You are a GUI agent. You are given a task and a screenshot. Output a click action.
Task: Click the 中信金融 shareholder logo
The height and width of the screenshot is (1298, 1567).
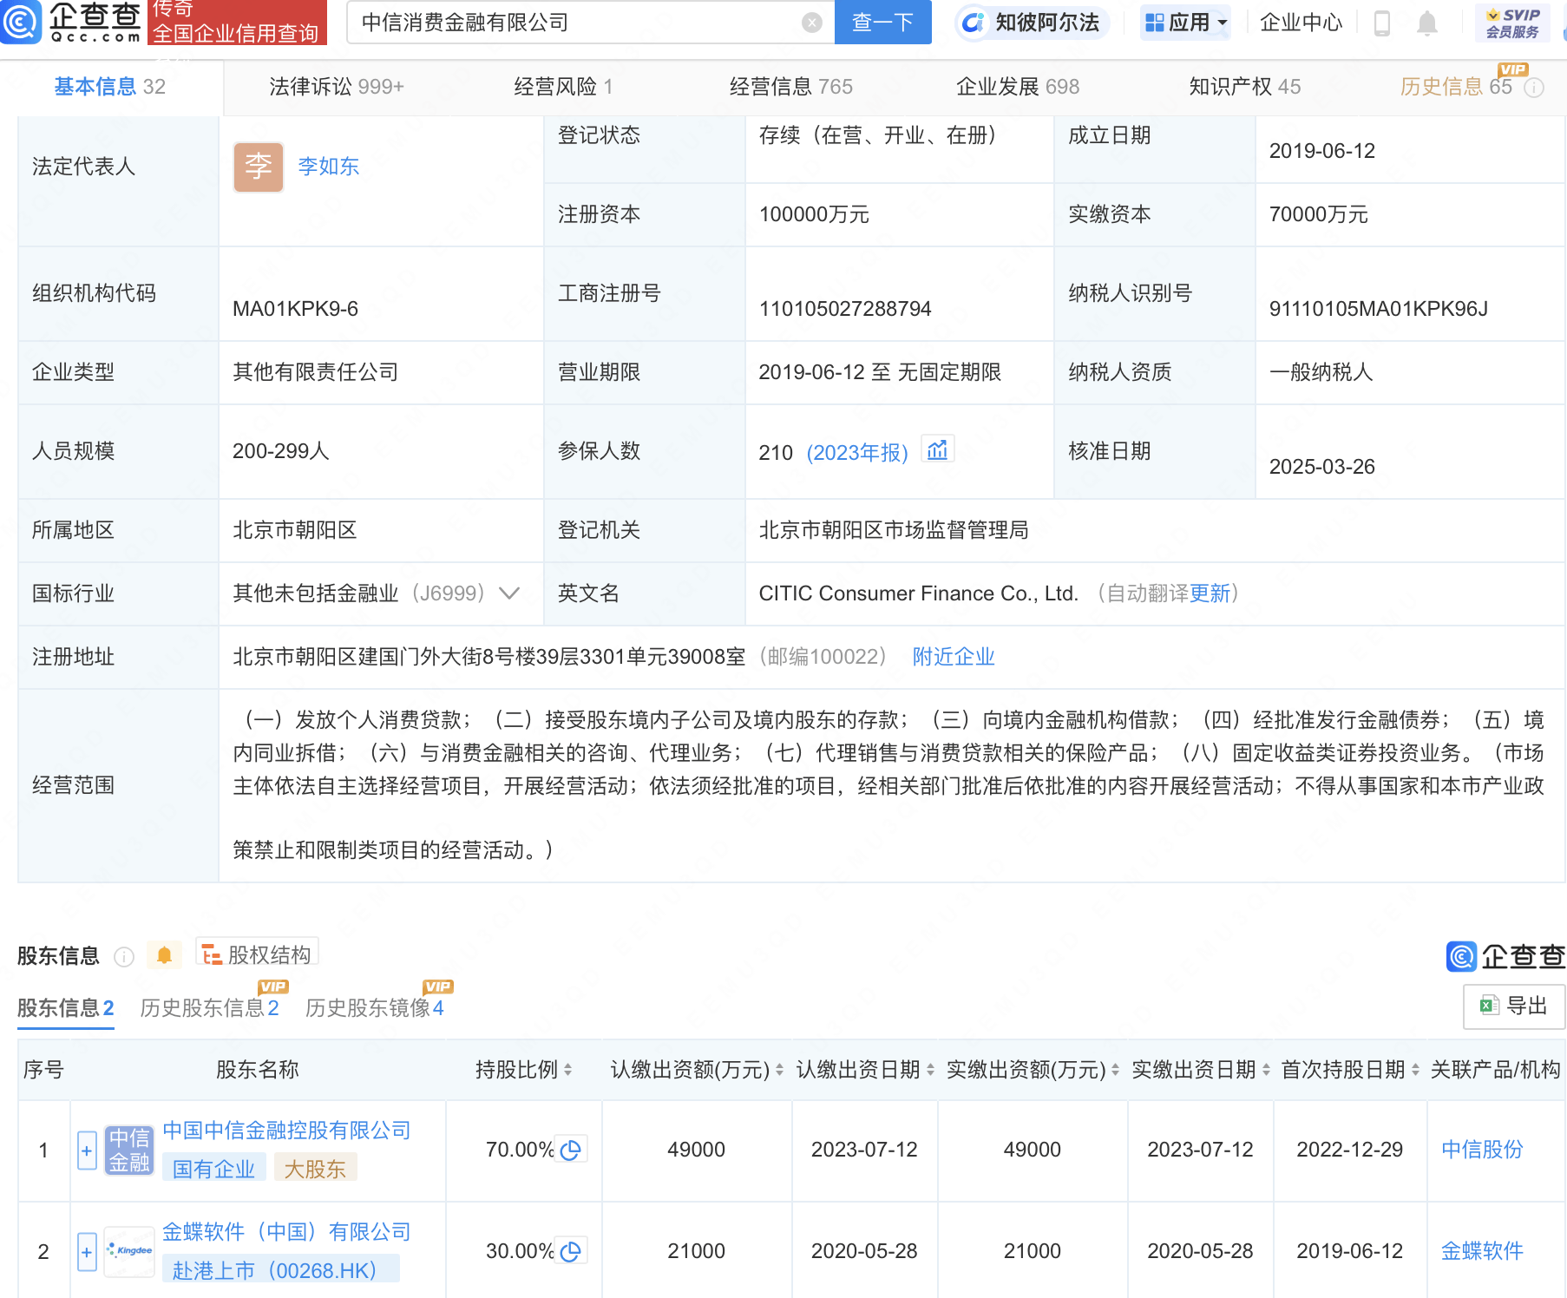click(x=129, y=1150)
